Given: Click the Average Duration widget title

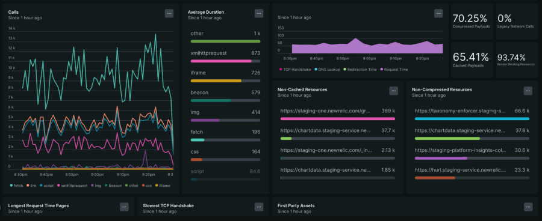Looking at the screenshot, I should pos(206,12).
